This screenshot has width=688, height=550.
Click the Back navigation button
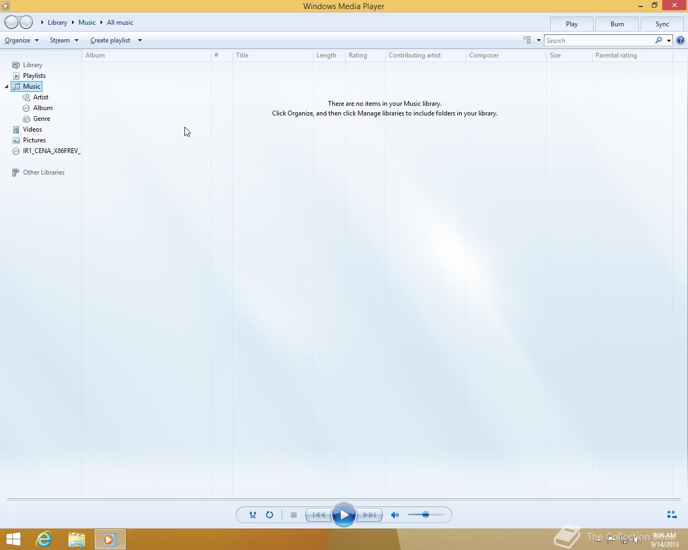tap(11, 22)
